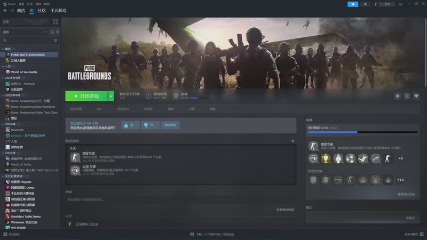Open the account name dropdown

[x=386, y=4]
